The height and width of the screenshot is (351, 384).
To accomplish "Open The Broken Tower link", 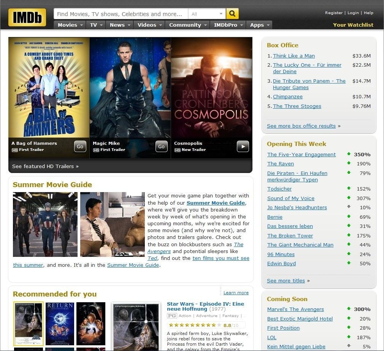I will (x=290, y=236).
